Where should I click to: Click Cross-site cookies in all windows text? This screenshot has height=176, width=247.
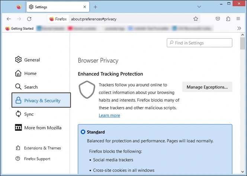pyautogui.click(x=123, y=170)
